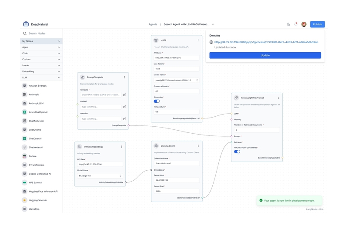The image size is (348, 233).
Task: Edit the Collection Name field
Action: (177, 163)
